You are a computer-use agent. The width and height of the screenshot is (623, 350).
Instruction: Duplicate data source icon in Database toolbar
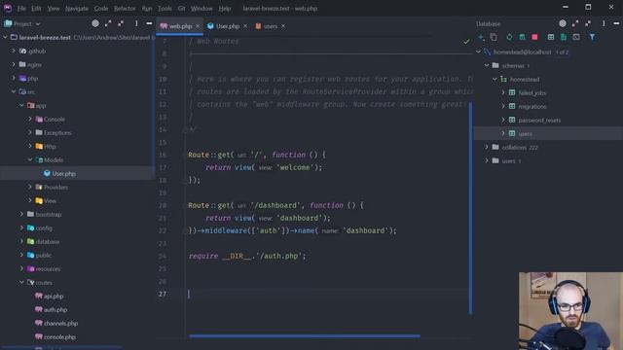pos(494,37)
